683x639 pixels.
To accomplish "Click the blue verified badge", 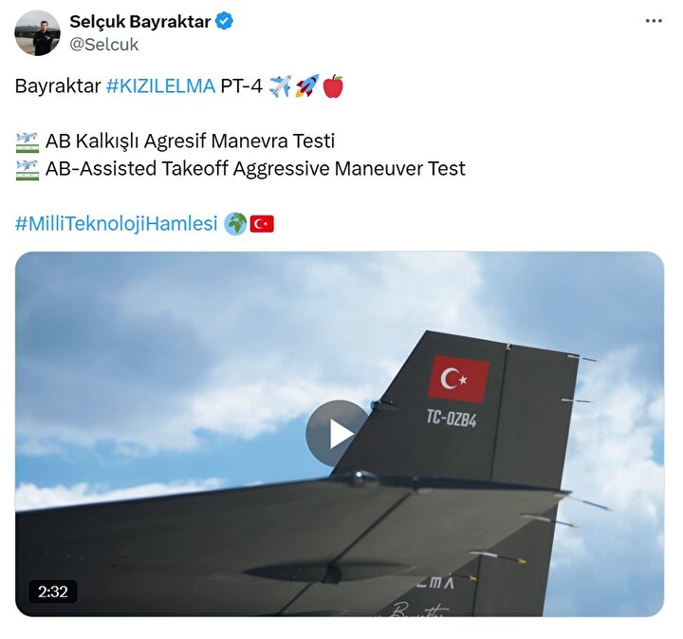I will click(224, 21).
